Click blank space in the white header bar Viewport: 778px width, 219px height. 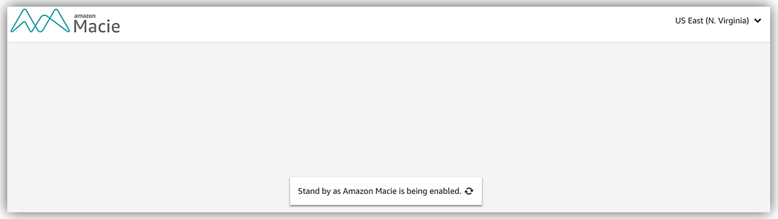pos(391,25)
